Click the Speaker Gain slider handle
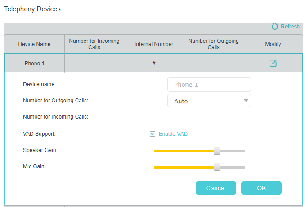306x207 pixels. [217, 151]
